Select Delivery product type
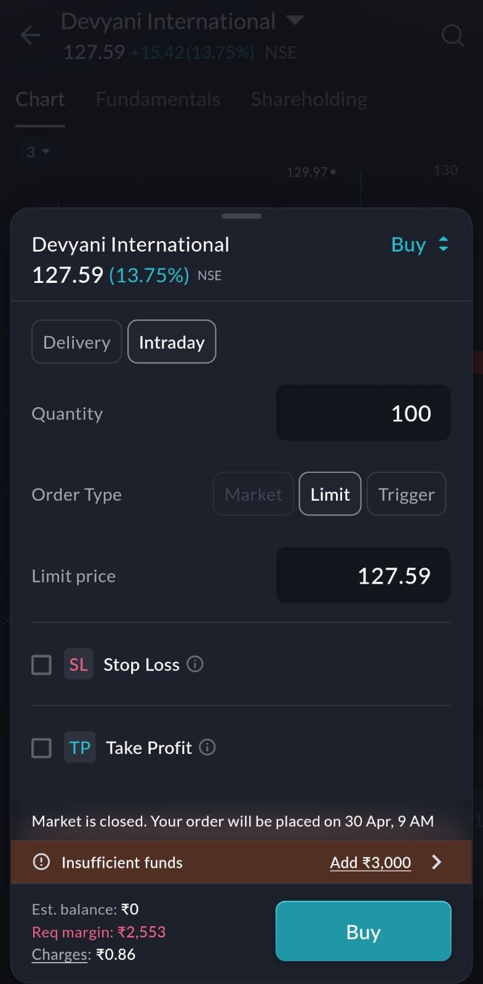483x984 pixels. [x=77, y=342]
